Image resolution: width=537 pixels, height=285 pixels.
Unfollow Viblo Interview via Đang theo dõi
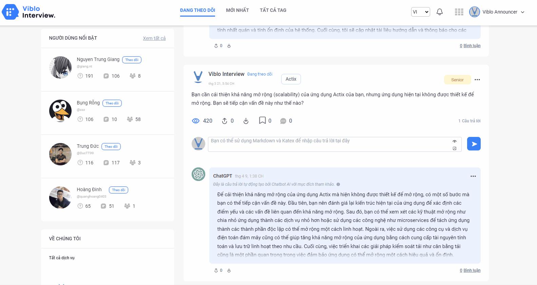260,74
